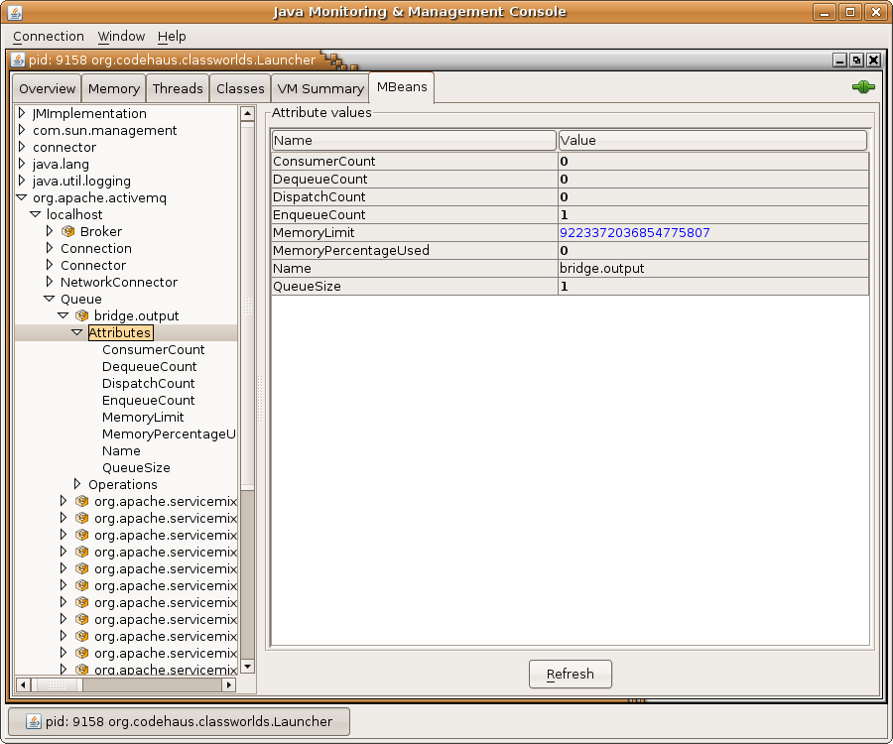Click the QueueSize row in the table

tap(571, 287)
